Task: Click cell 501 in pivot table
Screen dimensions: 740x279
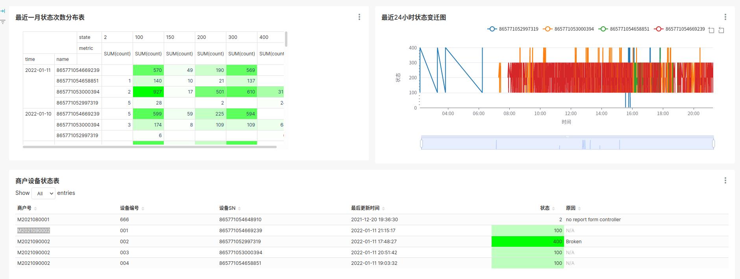Action: (x=211, y=92)
